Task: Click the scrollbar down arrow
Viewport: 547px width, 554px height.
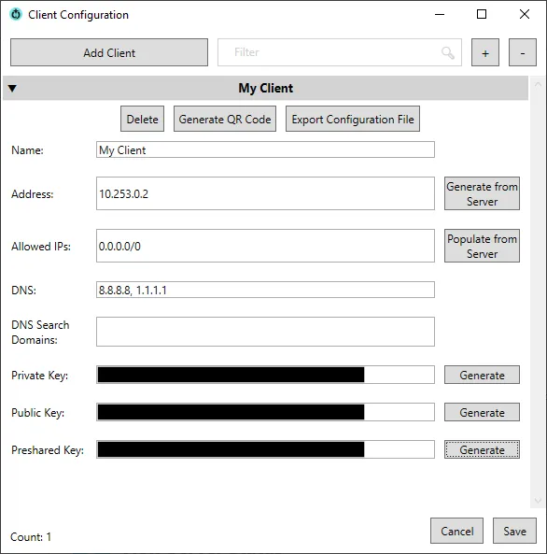Action: point(539,501)
